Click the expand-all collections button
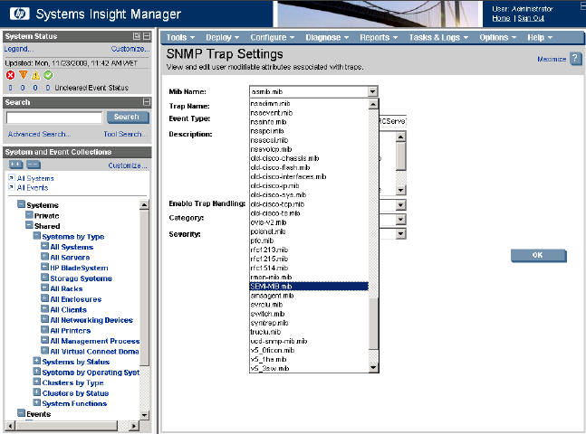 tap(15, 165)
